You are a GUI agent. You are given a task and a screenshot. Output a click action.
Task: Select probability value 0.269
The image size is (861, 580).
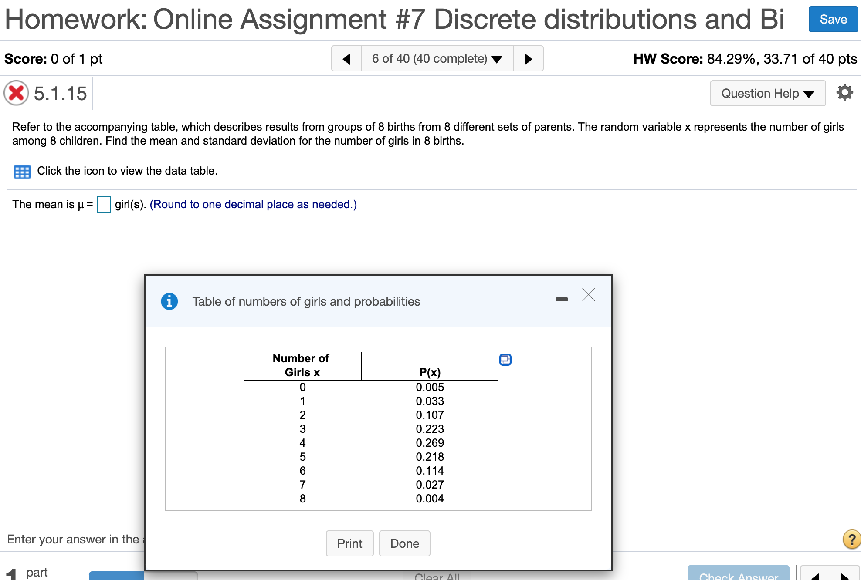[430, 443]
